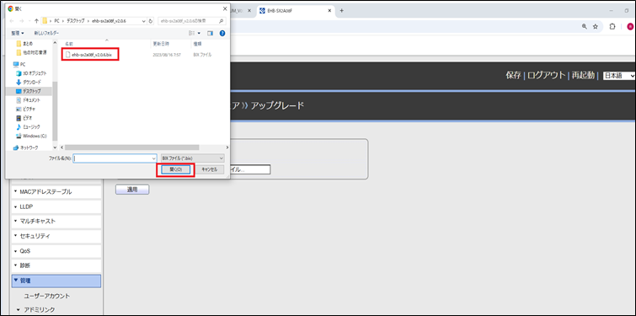Open ピクチャ in navigation pane
Image resolution: width=636 pixels, height=316 pixels.
[25, 109]
